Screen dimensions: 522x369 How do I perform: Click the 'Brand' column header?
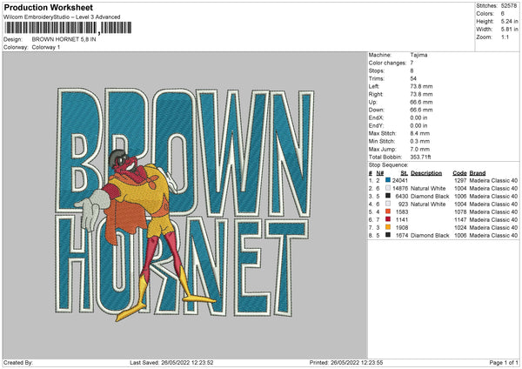pos(478,173)
